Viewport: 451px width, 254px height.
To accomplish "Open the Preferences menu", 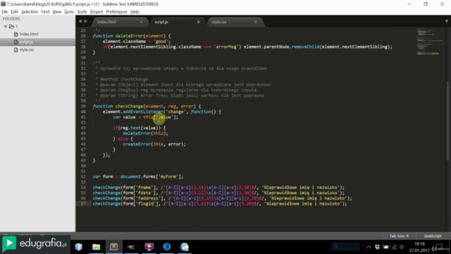I will 116,12.
